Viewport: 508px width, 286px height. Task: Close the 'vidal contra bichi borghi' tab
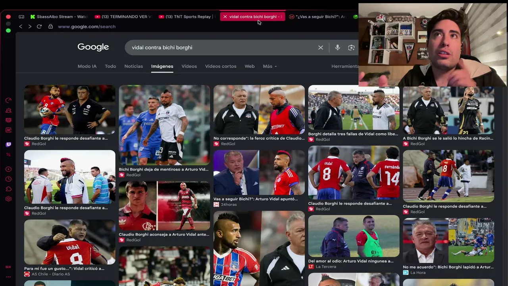point(225,17)
